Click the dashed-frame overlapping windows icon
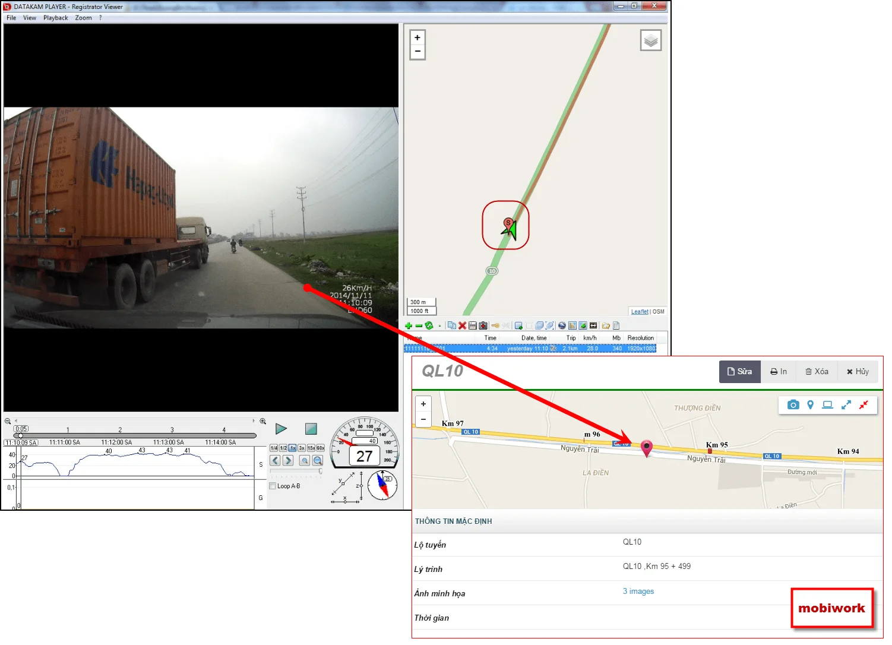Viewport: 892px width, 645px height. tap(550, 325)
